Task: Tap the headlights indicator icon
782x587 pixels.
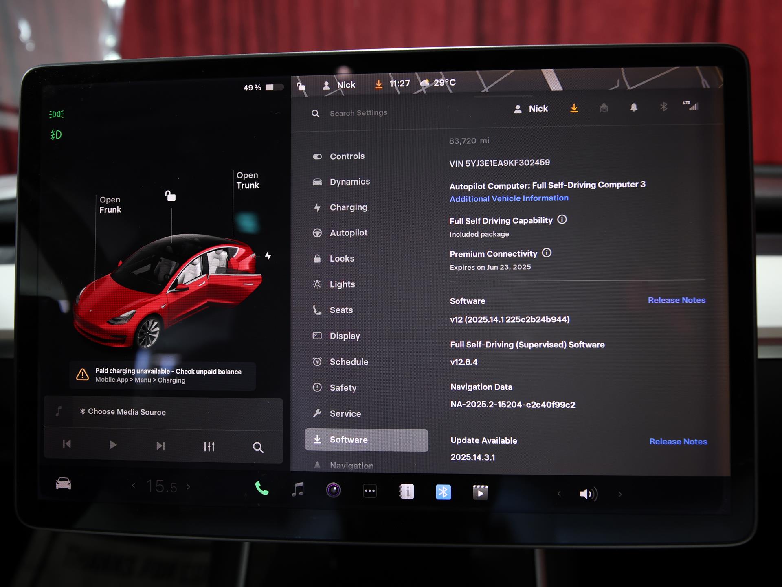Action: point(56,114)
